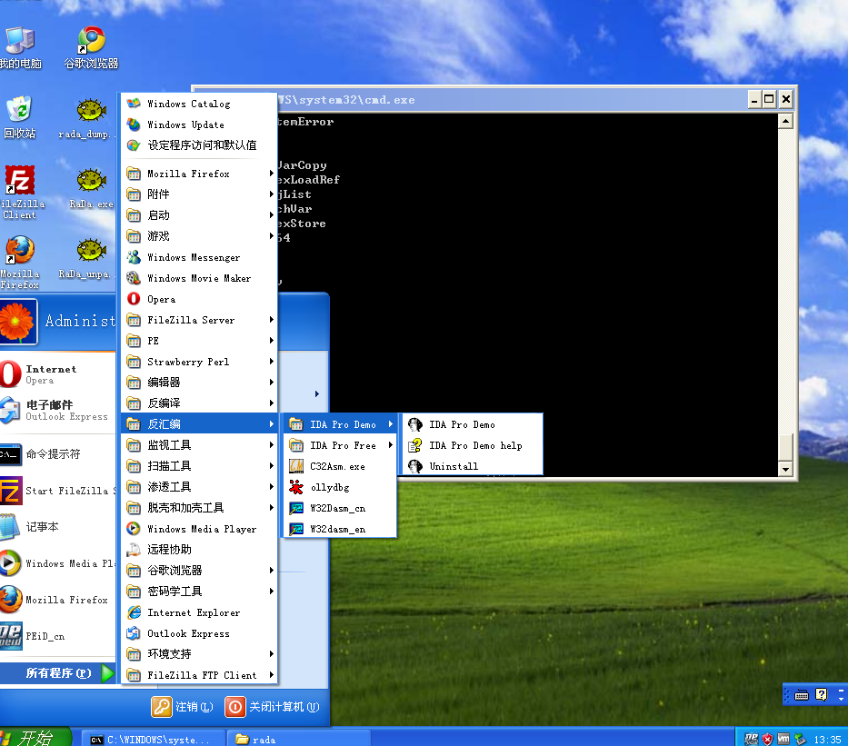Click the 注销 log off button
Screen dimensions: 848x746
pyautogui.click(x=183, y=707)
